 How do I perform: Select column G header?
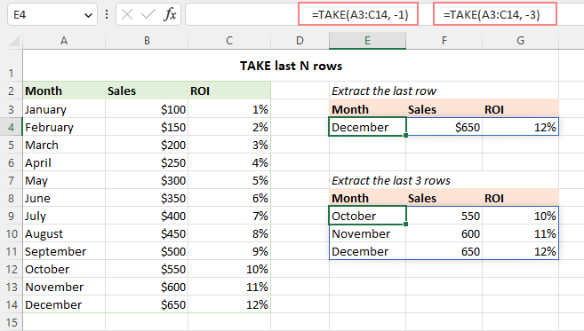[521, 41]
